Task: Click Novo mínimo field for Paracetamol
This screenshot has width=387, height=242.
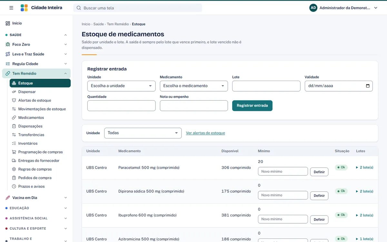Action: tap(283, 171)
